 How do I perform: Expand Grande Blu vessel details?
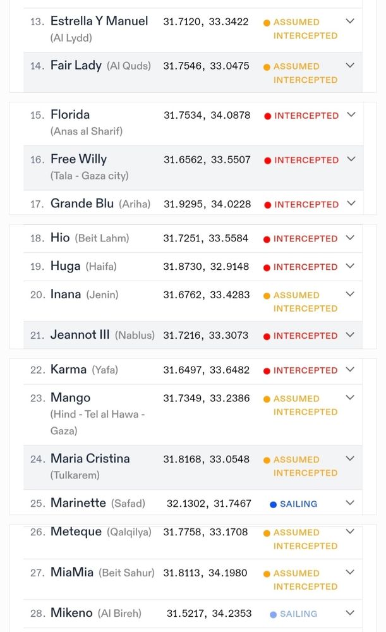351,204
